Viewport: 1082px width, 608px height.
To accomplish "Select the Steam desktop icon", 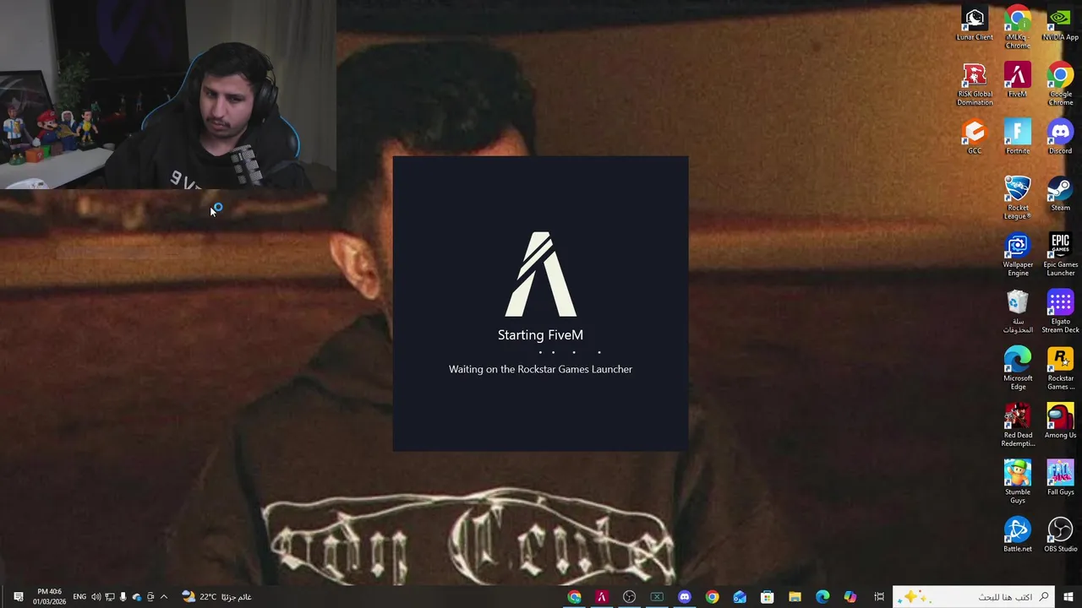I will click(x=1060, y=194).
